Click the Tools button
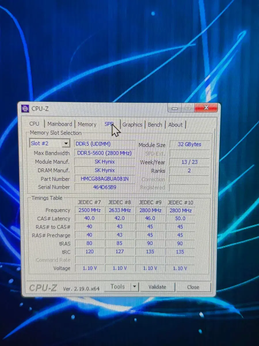 (117, 287)
